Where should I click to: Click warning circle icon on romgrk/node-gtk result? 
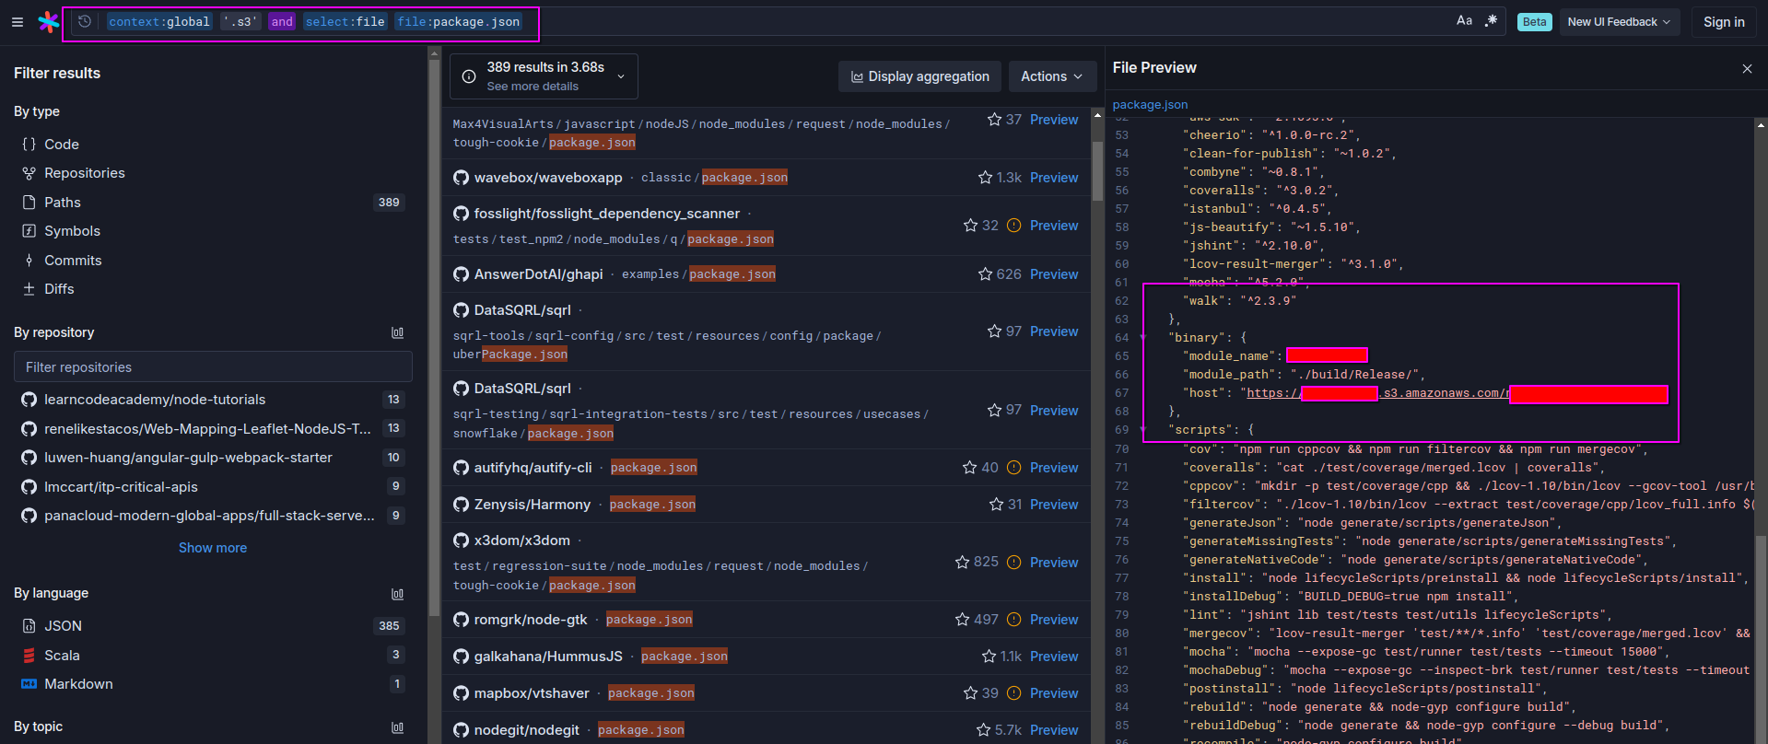click(1013, 620)
